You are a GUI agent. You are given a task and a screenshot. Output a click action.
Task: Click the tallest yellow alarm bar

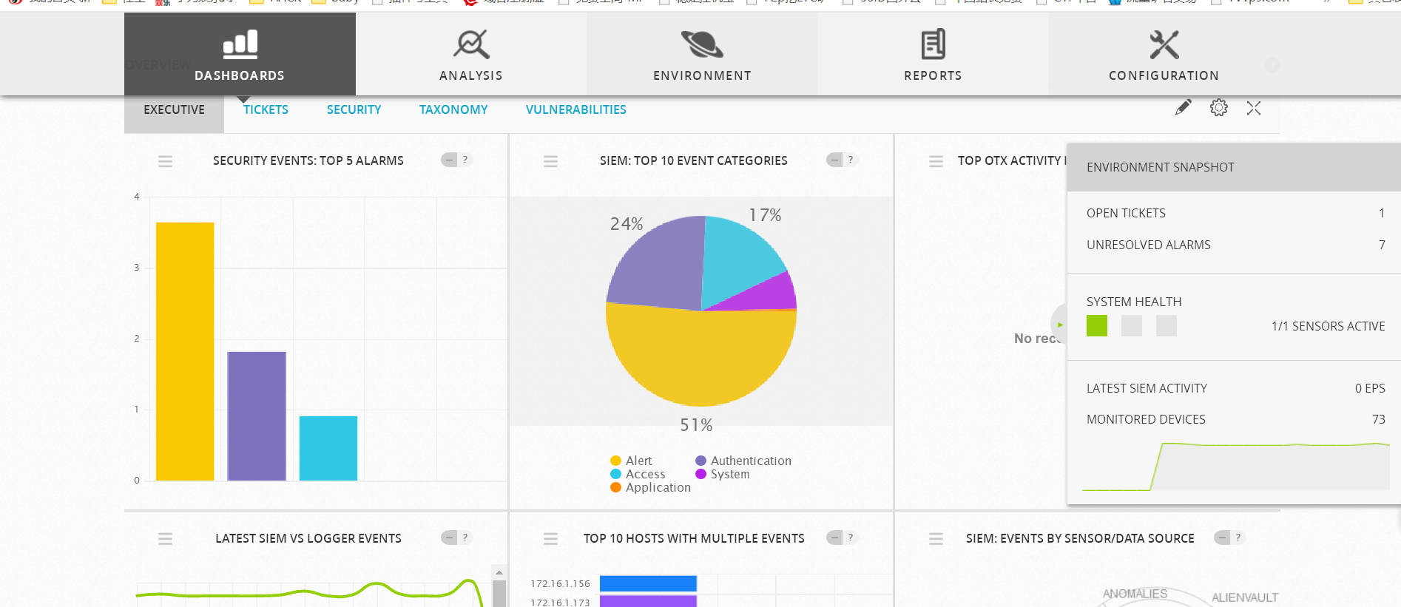pyautogui.click(x=185, y=351)
